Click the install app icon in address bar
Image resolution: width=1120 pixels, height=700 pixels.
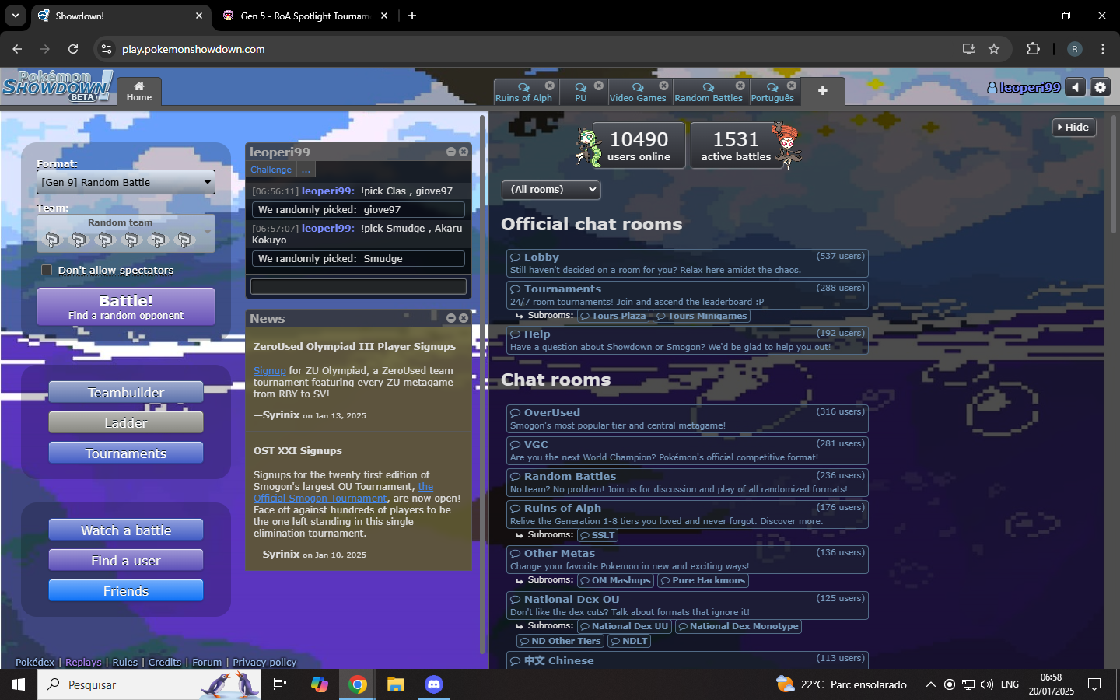[969, 49]
